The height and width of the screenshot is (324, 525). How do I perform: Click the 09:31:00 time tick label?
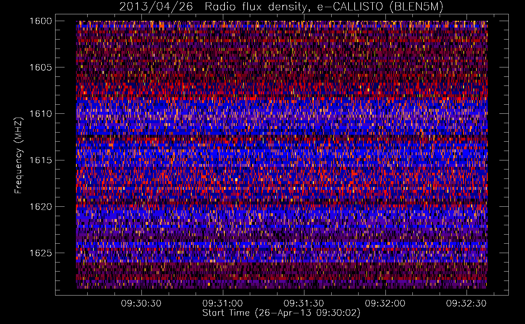pos(223,304)
